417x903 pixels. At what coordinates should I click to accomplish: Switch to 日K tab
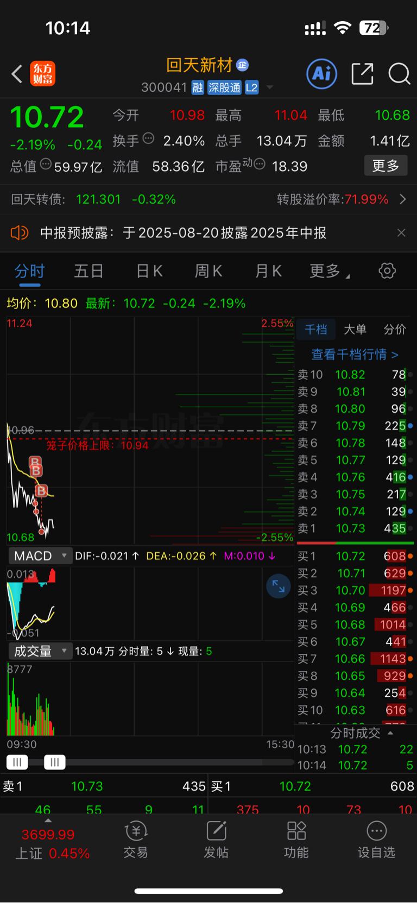[149, 271]
